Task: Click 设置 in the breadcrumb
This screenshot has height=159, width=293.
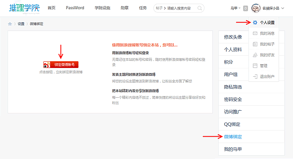Action: [21, 24]
